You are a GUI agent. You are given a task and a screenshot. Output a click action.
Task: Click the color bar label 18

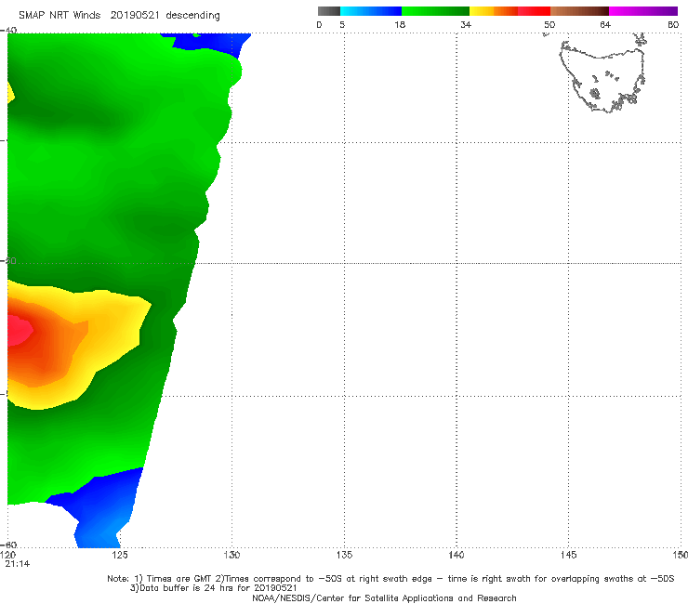400,25
